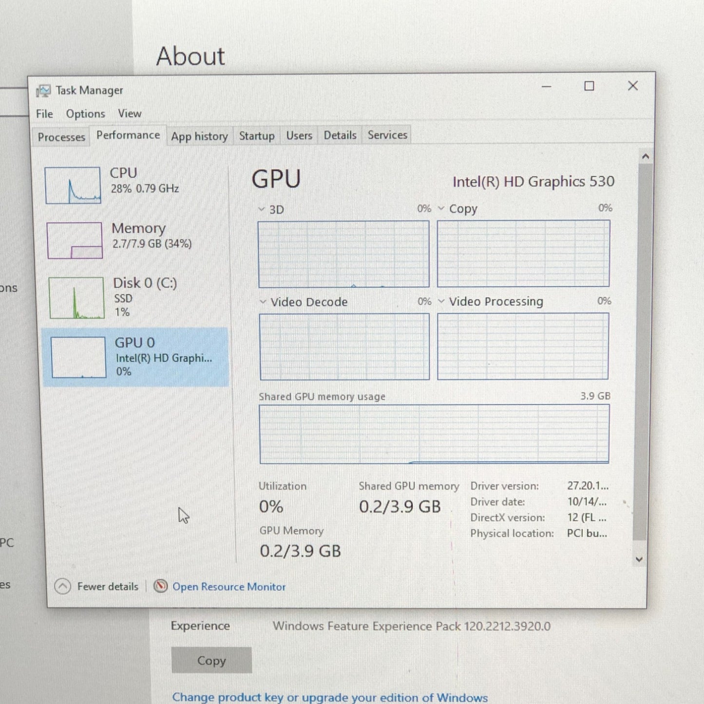Click the Fewer details collapse arrow icon
Screen dimensions: 704x704
pos(62,586)
